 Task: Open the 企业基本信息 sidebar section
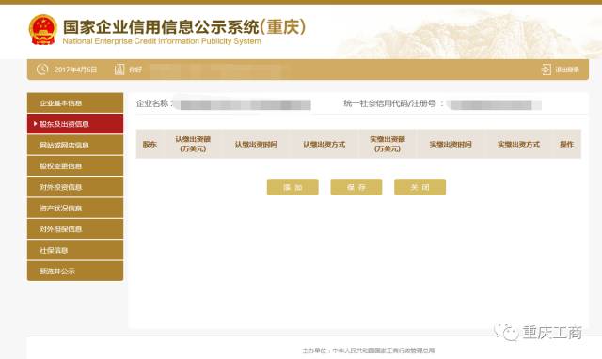click(x=75, y=102)
